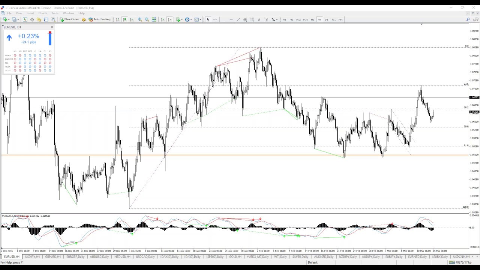This screenshot has height=270, width=480.
Task: Open the Charts menu
Action: tap(43, 13)
